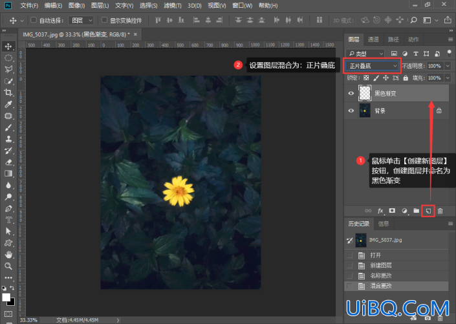Click the share icon in options bar
Screen dimensions: 456x324
point(448,20)
